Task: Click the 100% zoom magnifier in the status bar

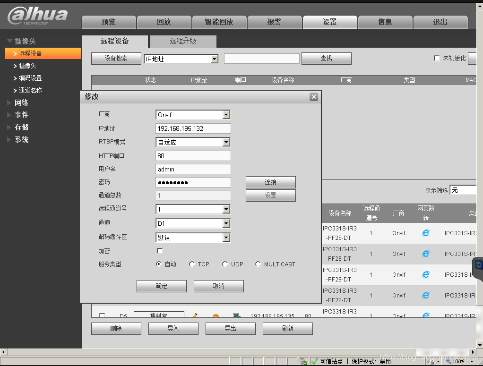Action: pyautogui.click(x=449, y=361)
